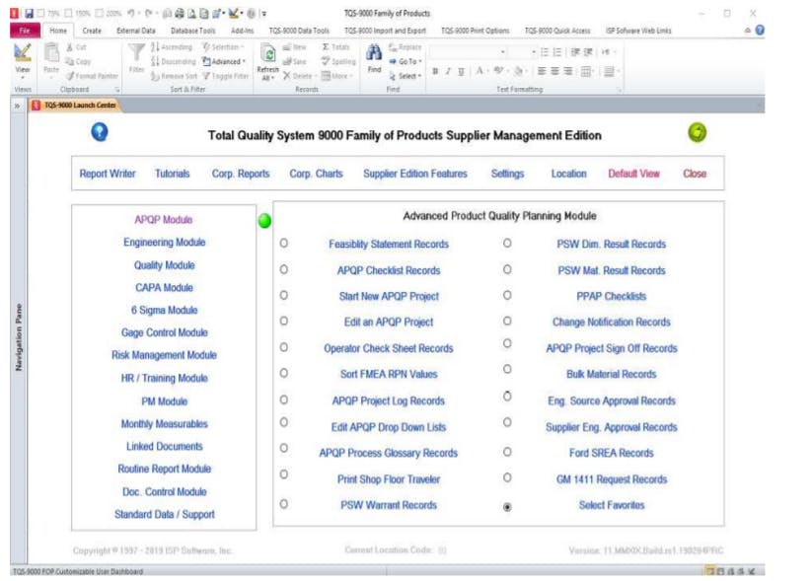Click the ribbon help question mark icon
This screenshot has height=581, width=812.
(x=760, y=30)
